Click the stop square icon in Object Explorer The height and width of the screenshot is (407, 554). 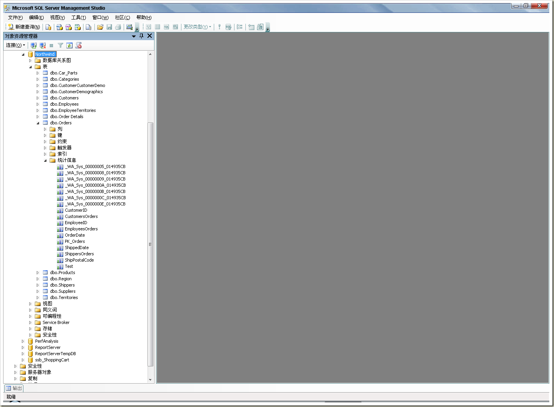coord(51,46)
